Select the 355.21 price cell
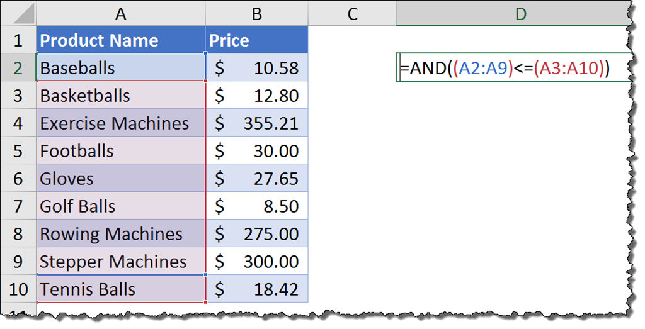Screen dimensions: 645x329 coord(256,123)
